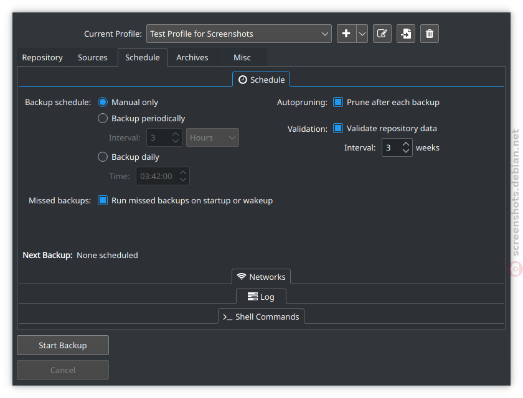Click the import profile file icon

[x=406, y=34]
